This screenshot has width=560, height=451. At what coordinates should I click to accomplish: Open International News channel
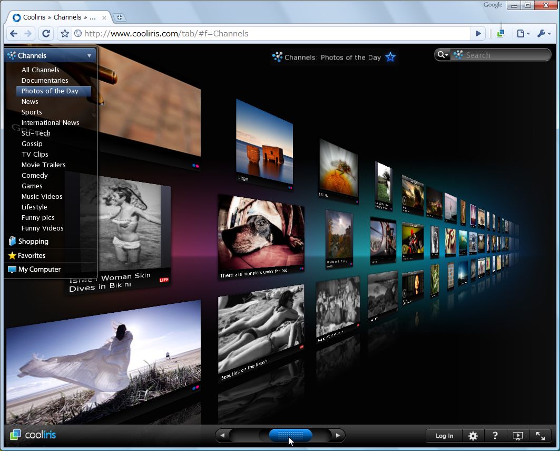click(x=51, y=123)
